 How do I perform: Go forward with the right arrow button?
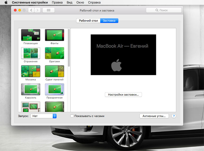tap(37, 10)
